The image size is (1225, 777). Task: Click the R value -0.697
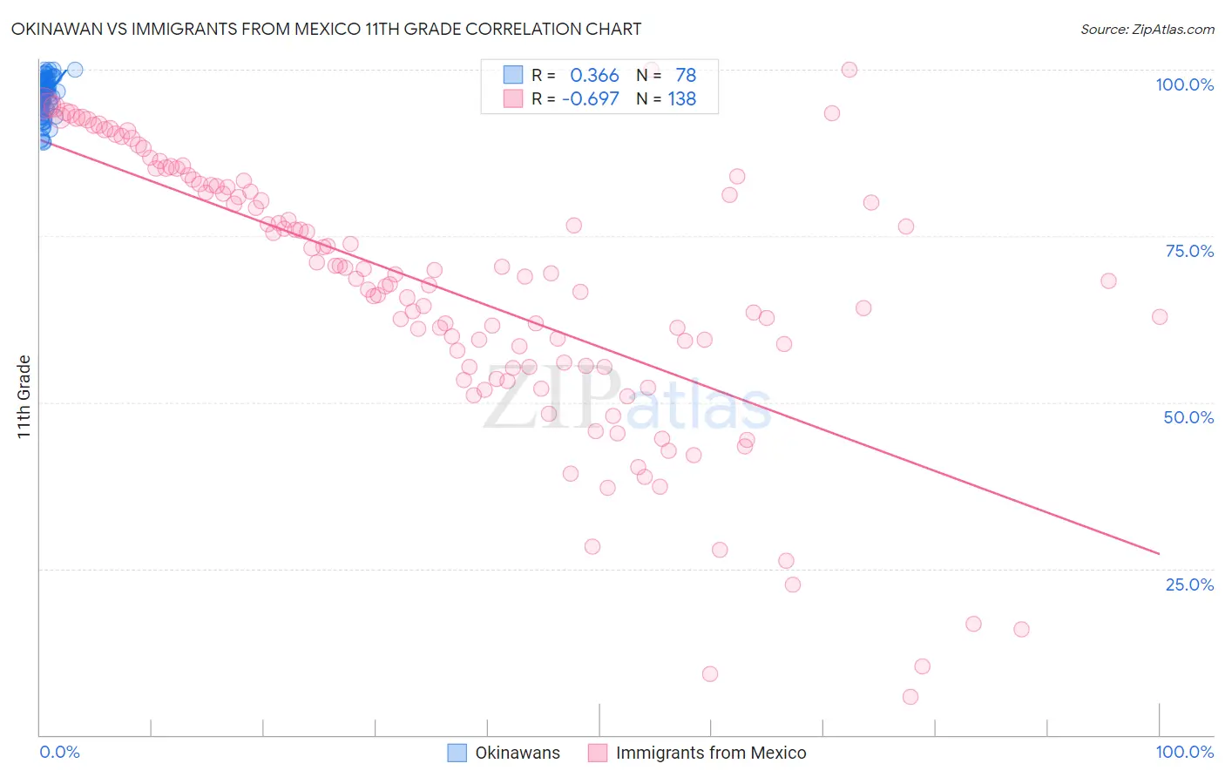click(x=591, y=98)
